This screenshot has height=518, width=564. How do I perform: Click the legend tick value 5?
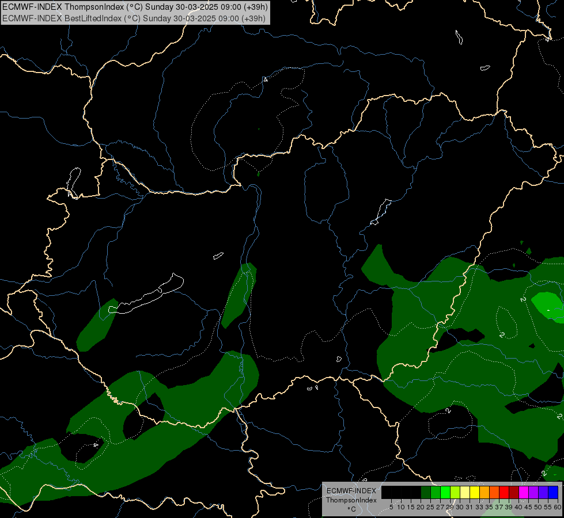click(391, 507)
